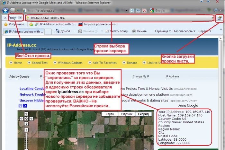This screenshot has width=225, height=150.
Task: Expand the command bar overflow chevron
Action: [221, 30]
